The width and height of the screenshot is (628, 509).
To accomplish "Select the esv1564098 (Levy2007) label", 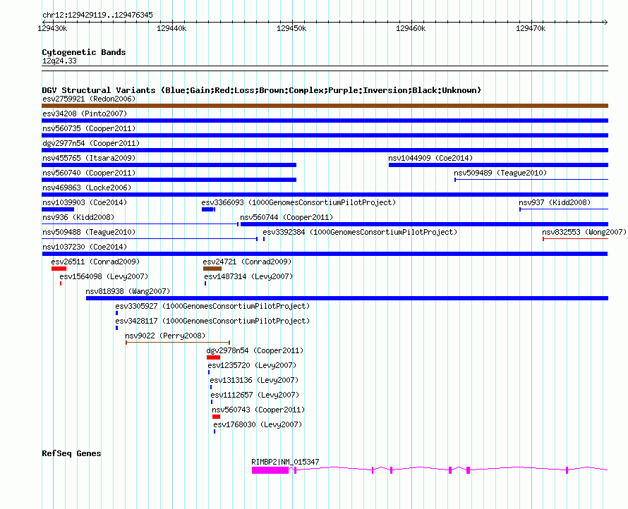I will [x=104, y=276].
